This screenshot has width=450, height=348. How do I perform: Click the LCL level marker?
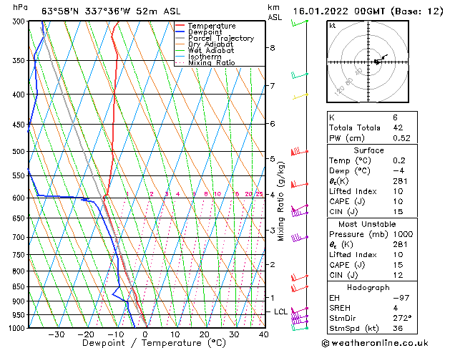(280, 311)
